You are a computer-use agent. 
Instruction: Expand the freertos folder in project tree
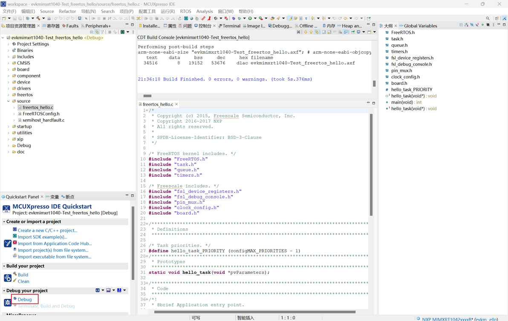[x=9, y=95]
